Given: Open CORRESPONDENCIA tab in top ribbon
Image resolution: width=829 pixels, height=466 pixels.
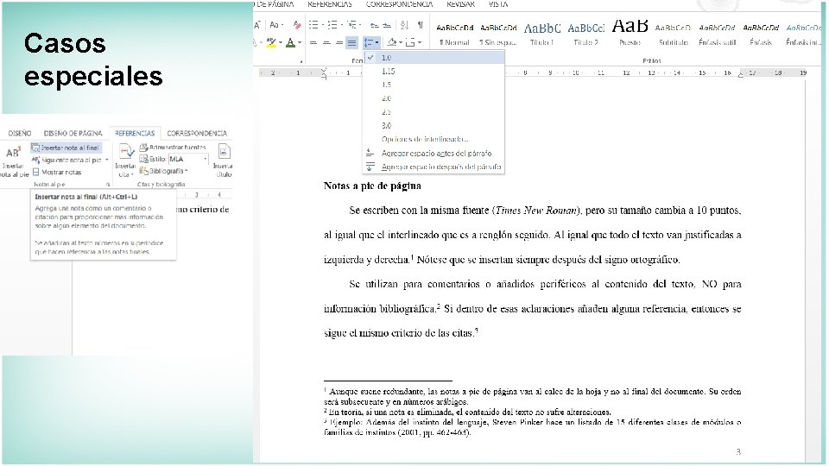Looking at the screenshot, I should pos(399,4).
